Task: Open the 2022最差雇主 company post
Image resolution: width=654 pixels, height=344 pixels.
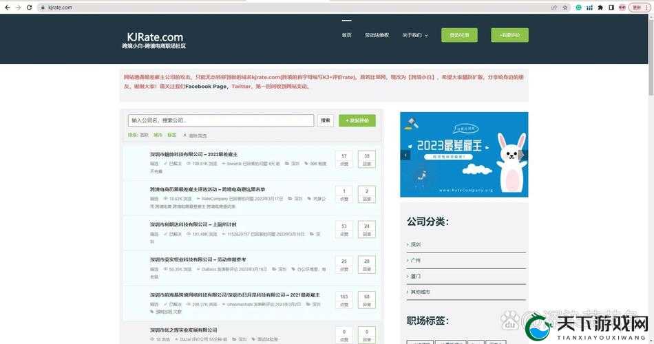Action: pos(193,154)
